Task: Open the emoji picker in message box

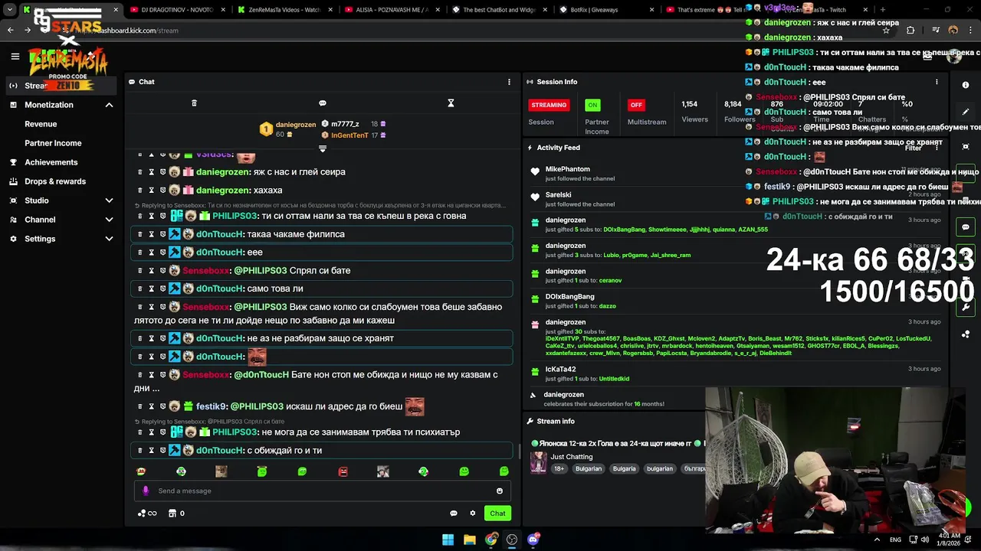Action: coord(500,491)
